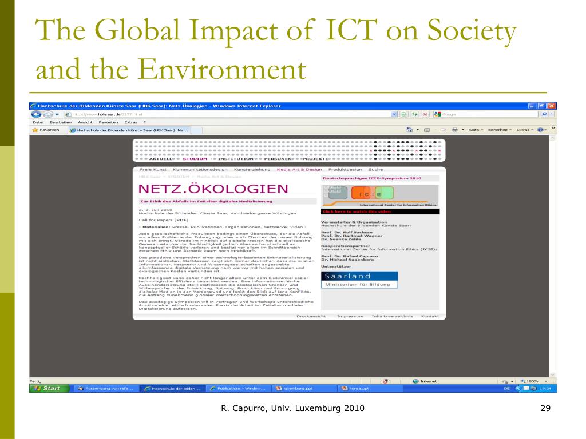Click the Impressum footer link
586x439 pixels.
coord(350,316)
